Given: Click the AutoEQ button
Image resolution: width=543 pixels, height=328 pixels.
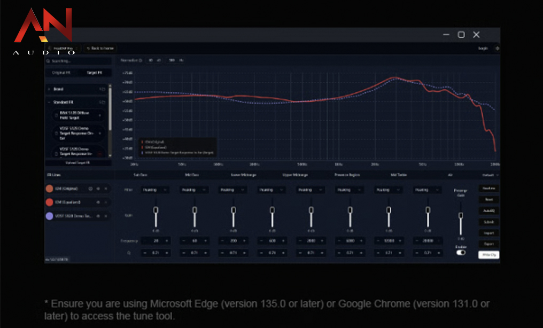Looking at the screenshot, I should [x=489, y=210].
